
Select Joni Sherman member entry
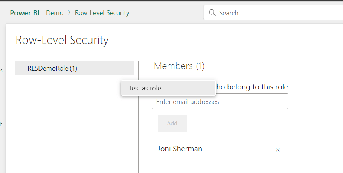pyautogui.click(x=180, y=149)
